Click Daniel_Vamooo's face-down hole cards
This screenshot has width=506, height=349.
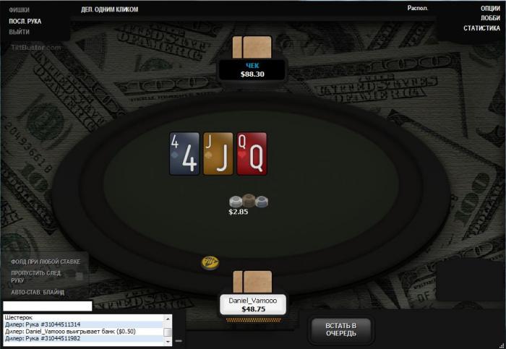[x=252, y=282]
